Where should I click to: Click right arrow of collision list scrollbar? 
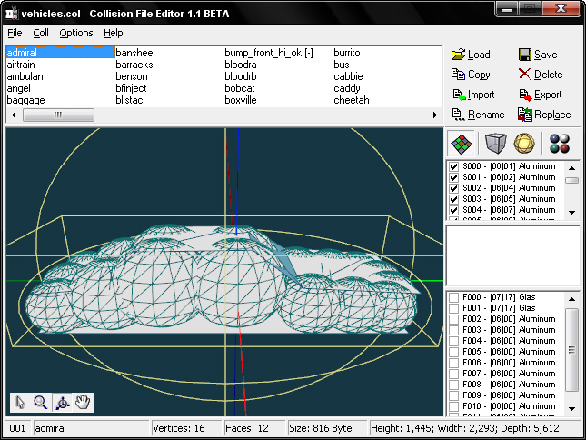pyautogui.click(x=434, y=115)
